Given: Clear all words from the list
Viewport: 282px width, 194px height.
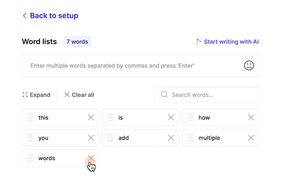Looking at the screenshot, I should coord(79,95).
